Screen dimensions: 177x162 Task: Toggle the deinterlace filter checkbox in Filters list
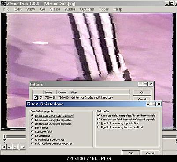point(36,97)
